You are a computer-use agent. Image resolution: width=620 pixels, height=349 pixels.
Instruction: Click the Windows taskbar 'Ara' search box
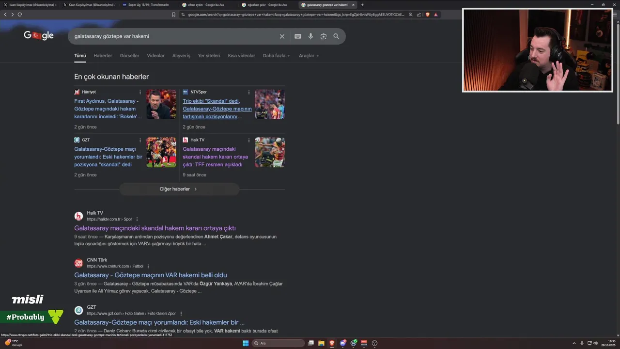click(x=279, y=343)
